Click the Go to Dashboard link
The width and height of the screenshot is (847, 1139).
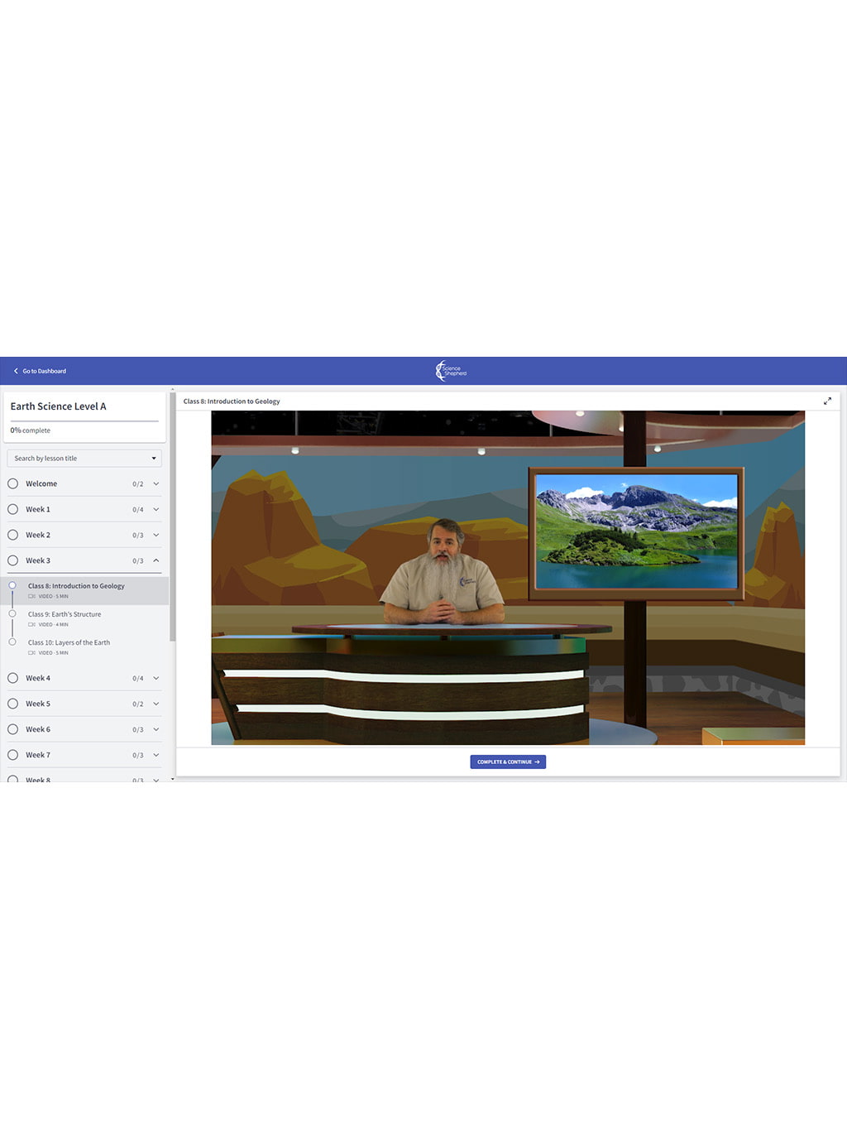click(x=43, y=371)
